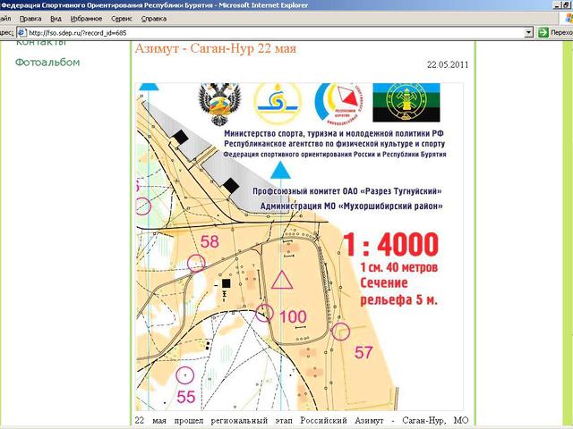Open the Фотоальбом sidebar link
Screen dimensions: 573x429
pyautogui.click(x=47, y=63)
